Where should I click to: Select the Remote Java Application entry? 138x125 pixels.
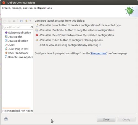(19, 57)
